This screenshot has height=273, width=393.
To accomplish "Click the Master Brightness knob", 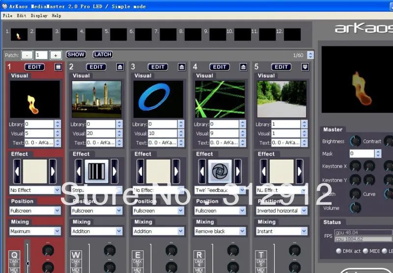I will pos(355,141).
